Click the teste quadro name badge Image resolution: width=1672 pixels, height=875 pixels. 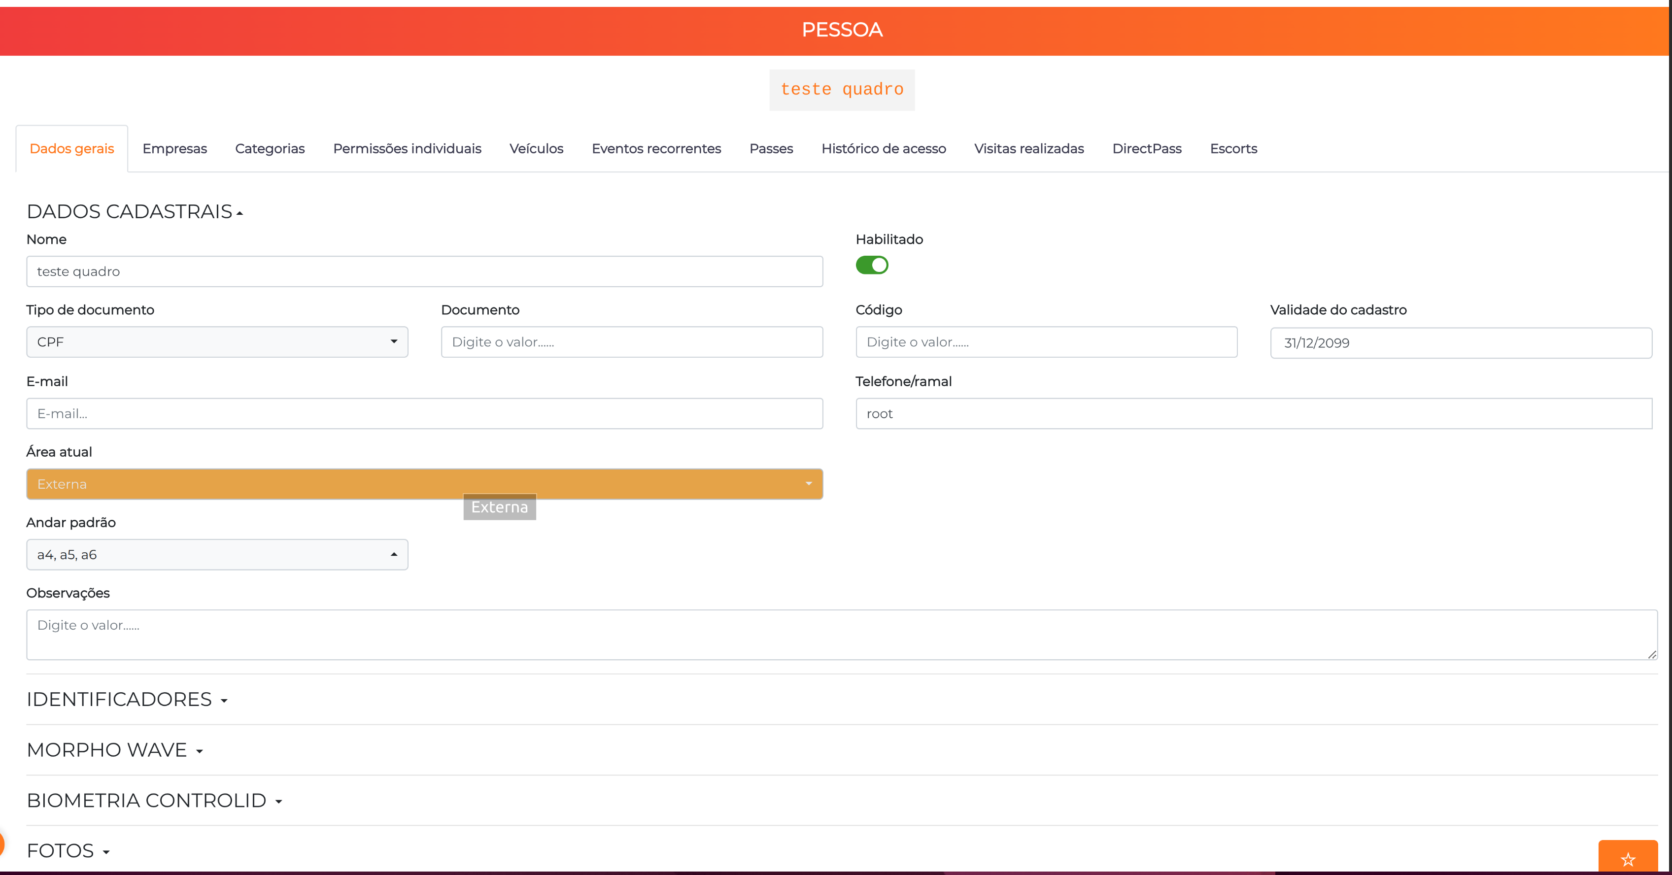coord(842,90)
